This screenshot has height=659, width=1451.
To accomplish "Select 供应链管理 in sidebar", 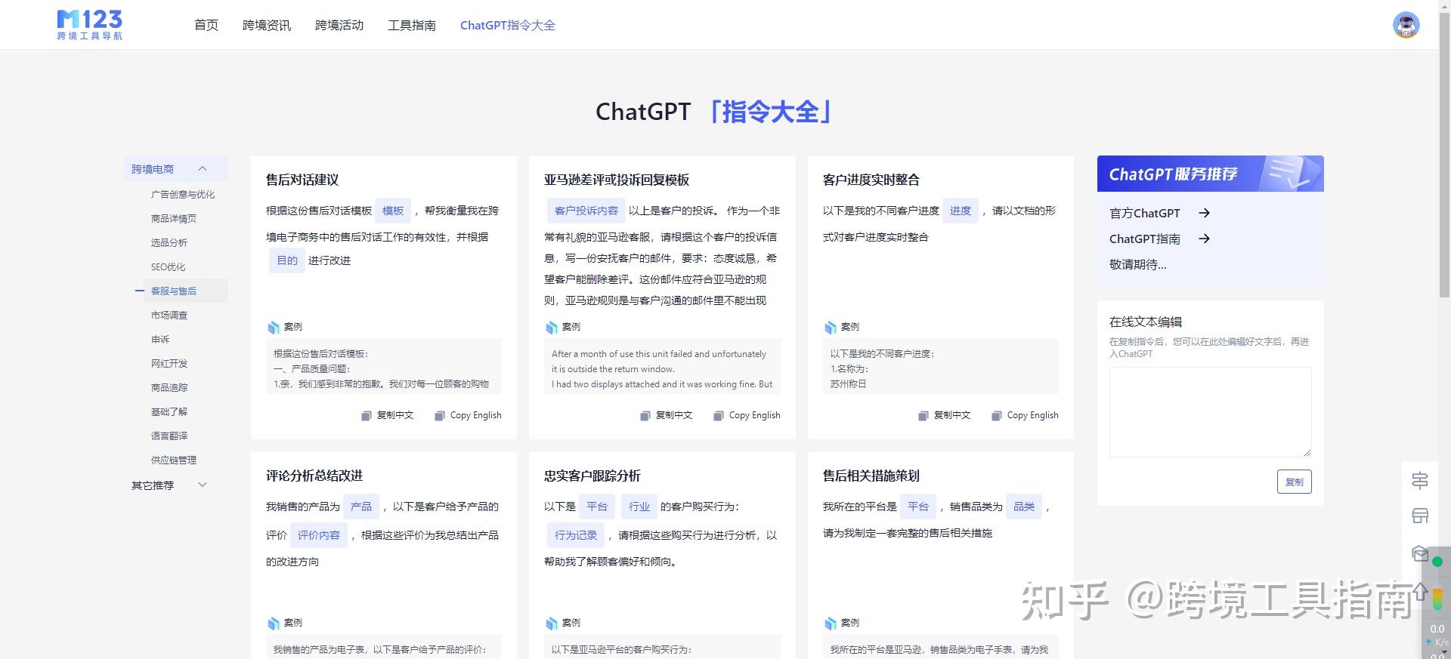I will point(174,460).
